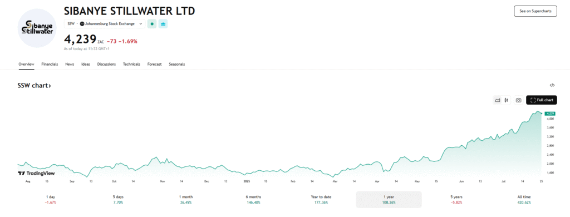
Task: Select the 5 years time range
Action: coord(456,200)
